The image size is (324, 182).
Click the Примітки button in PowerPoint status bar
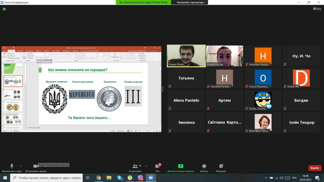click(121, 131)
